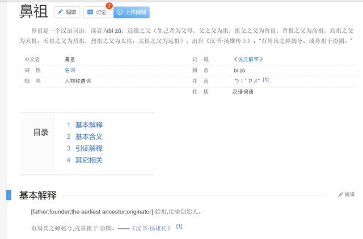The width and height of the screenshot is (363, 239).
Task: Click the 目录 label
Action: pos(41,133)
